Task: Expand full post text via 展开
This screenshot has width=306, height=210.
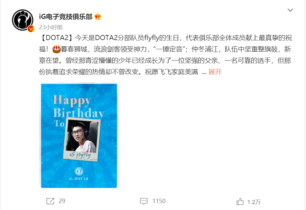Action: pos(215,72)
